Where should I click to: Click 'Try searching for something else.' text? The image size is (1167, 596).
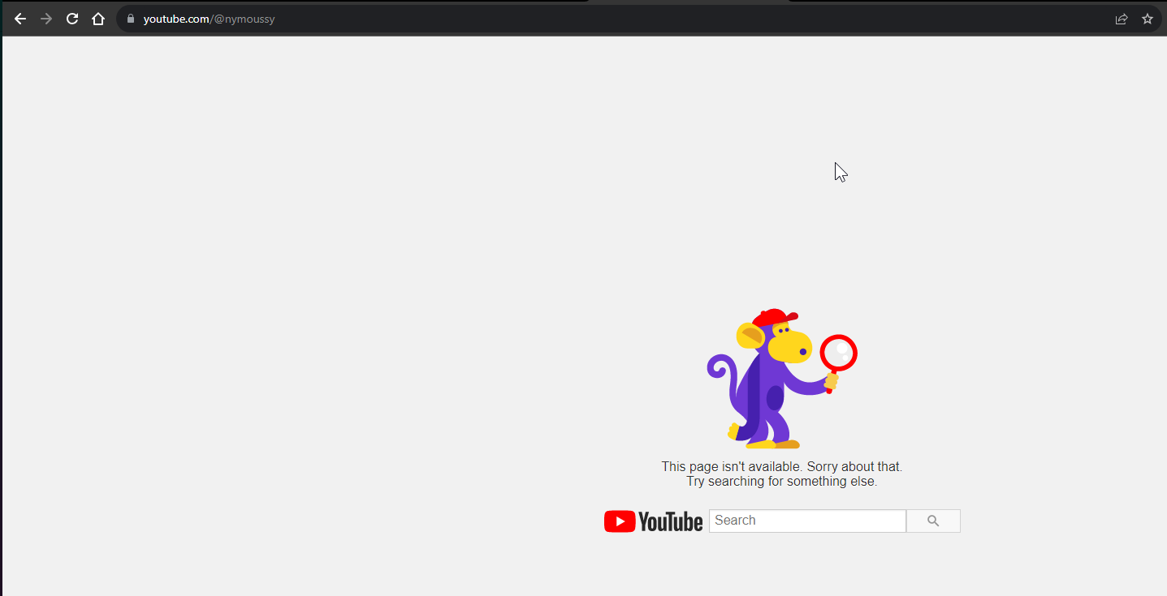click(x=781, y=482)
